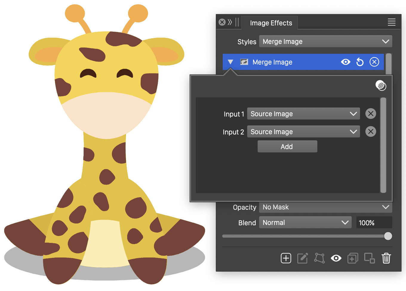406x291 pixels.
Task: Select the Image Effects tab
Action: click(x=271, y=23)
